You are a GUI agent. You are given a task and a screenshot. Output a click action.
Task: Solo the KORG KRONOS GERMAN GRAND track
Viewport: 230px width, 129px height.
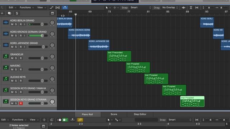16,35
